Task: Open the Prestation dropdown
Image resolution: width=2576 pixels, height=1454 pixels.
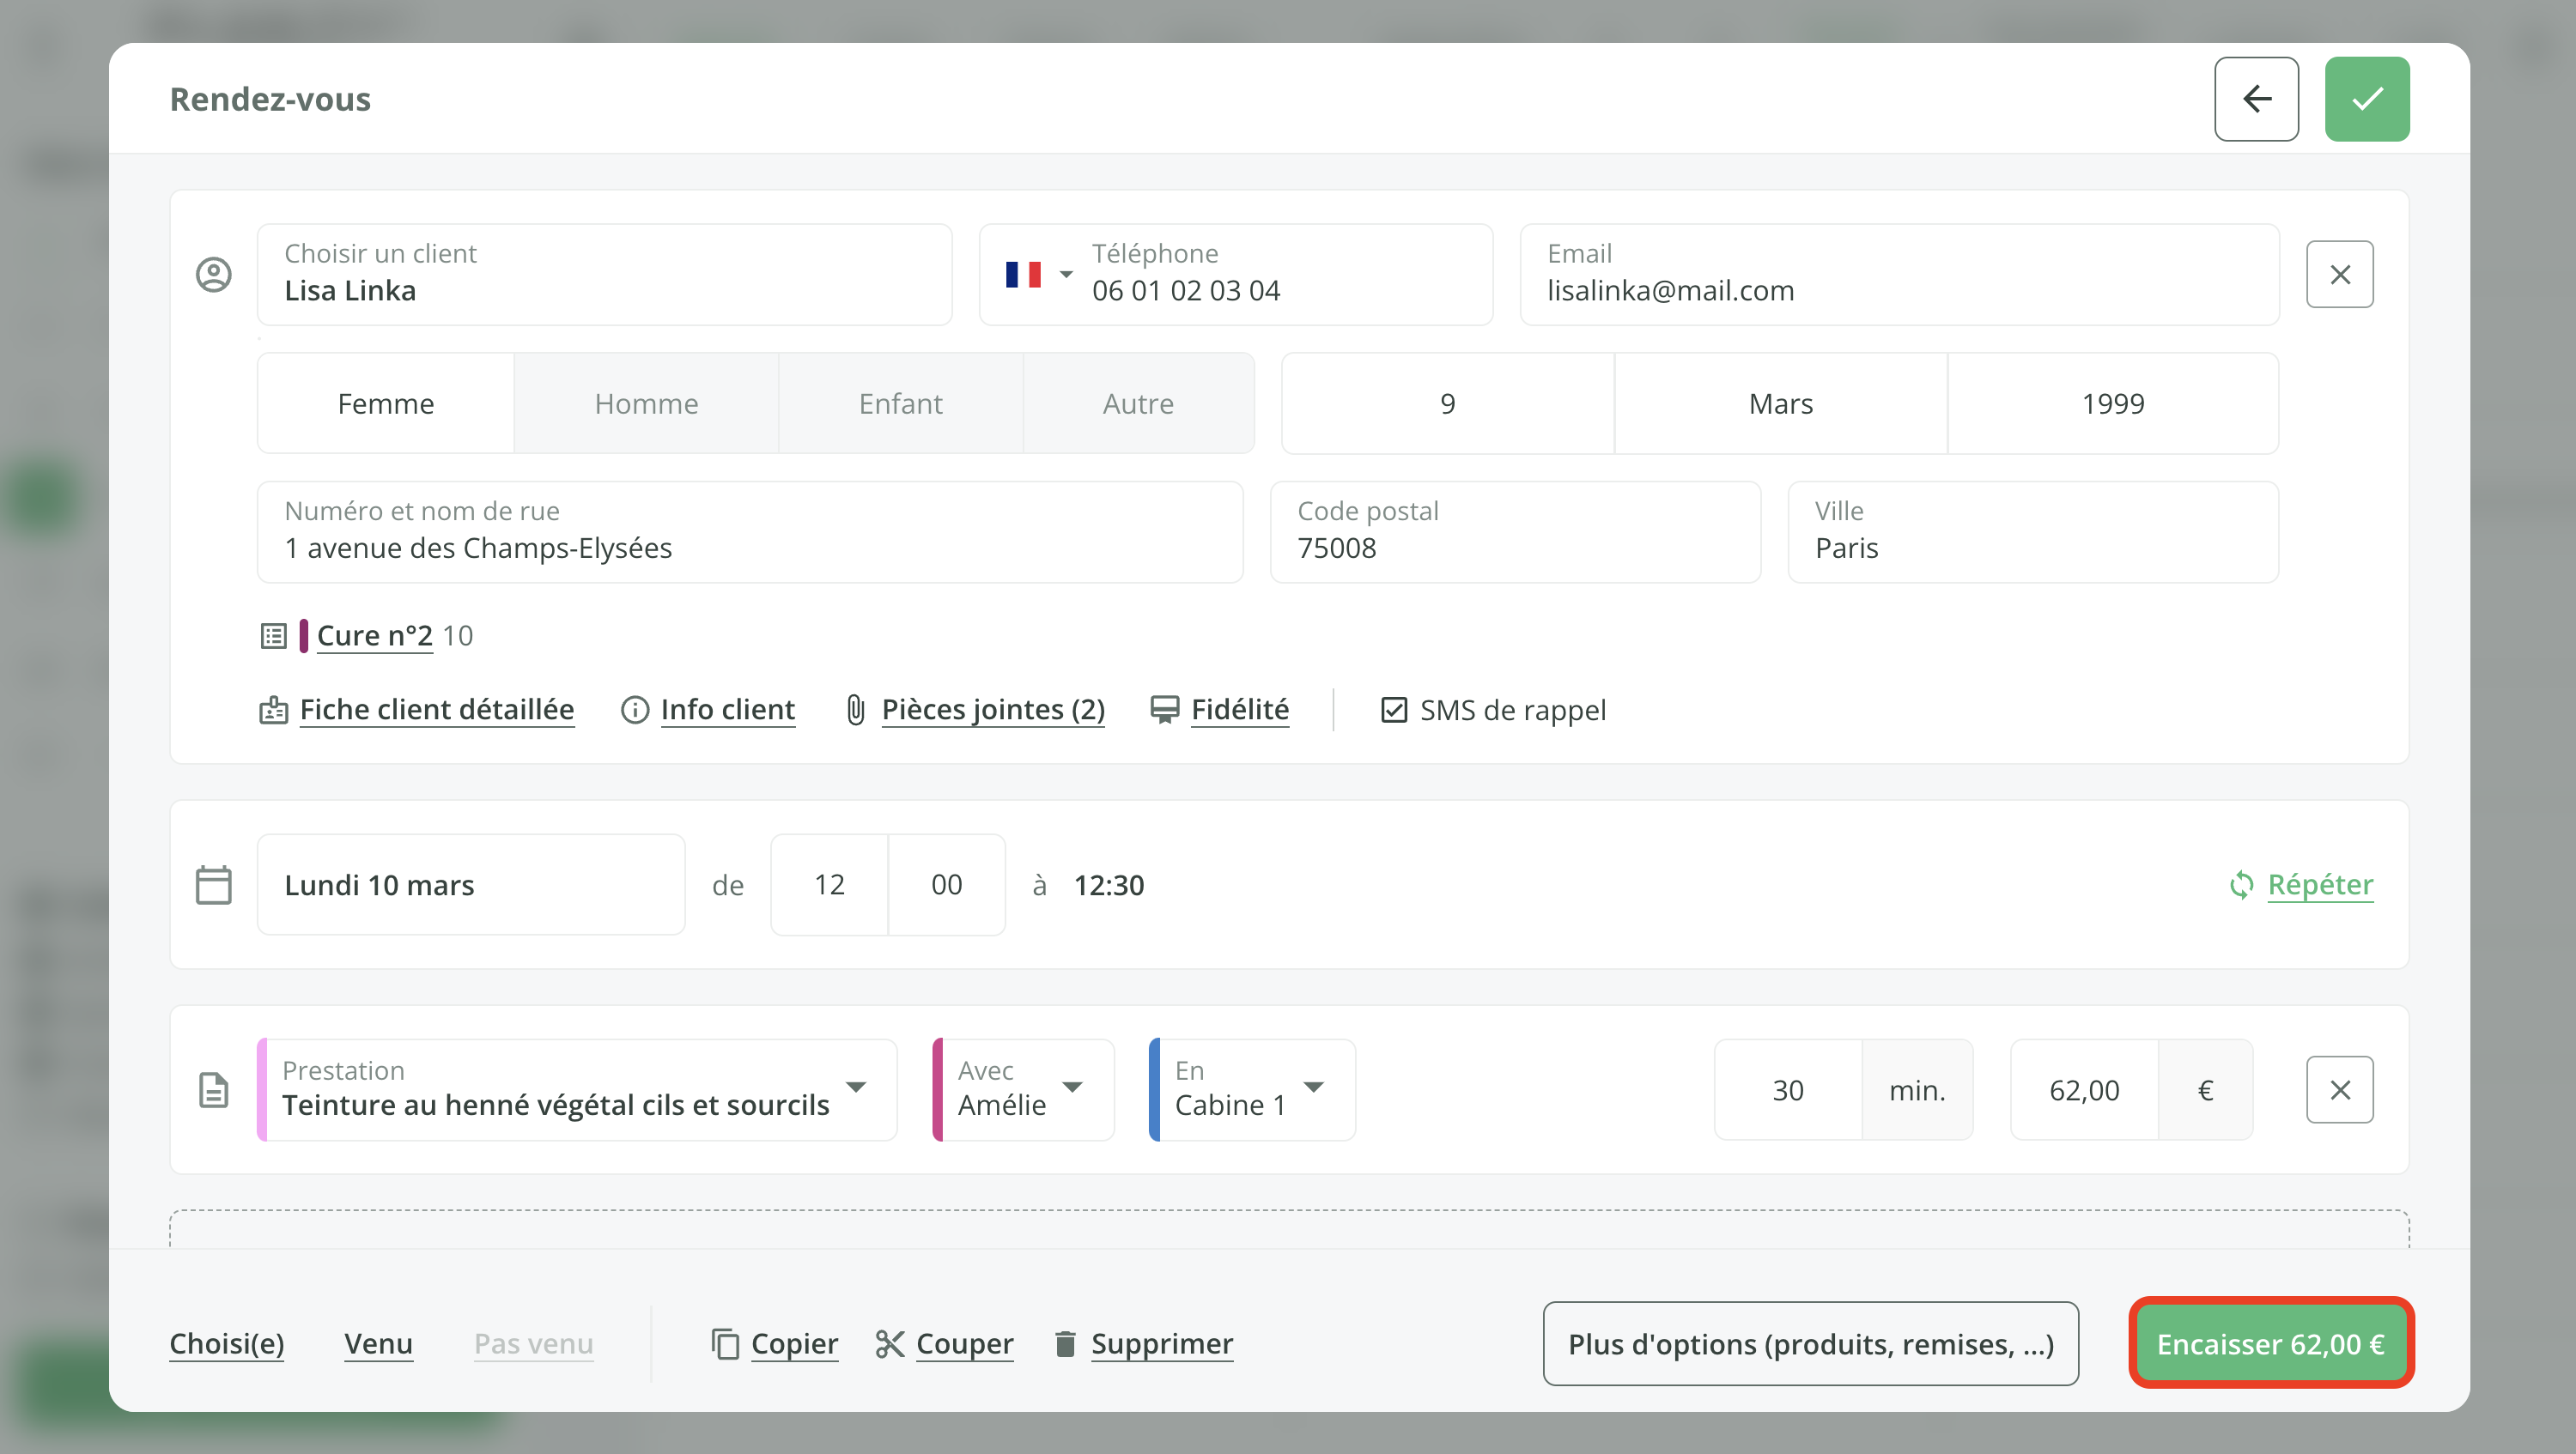Action: pyautogui.click(x=857, y=1089)
